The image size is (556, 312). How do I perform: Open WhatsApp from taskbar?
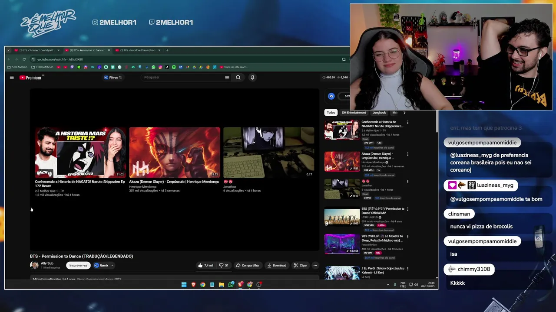(x=231, y=285)
